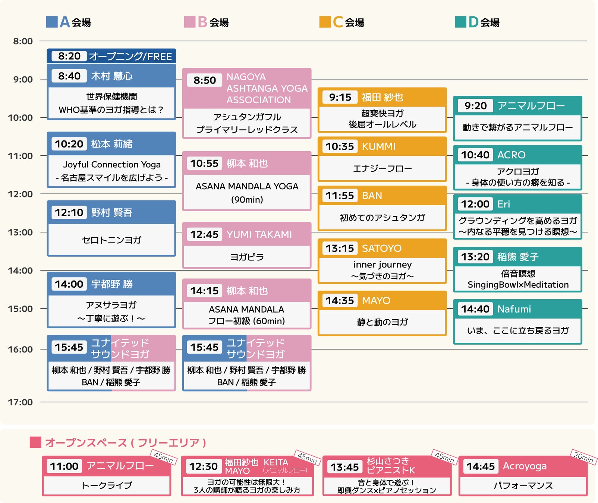Screen dimensions: 598x503
Task: Open the 9:15 福田 紗也 session card
Action: tap(382, 110)
